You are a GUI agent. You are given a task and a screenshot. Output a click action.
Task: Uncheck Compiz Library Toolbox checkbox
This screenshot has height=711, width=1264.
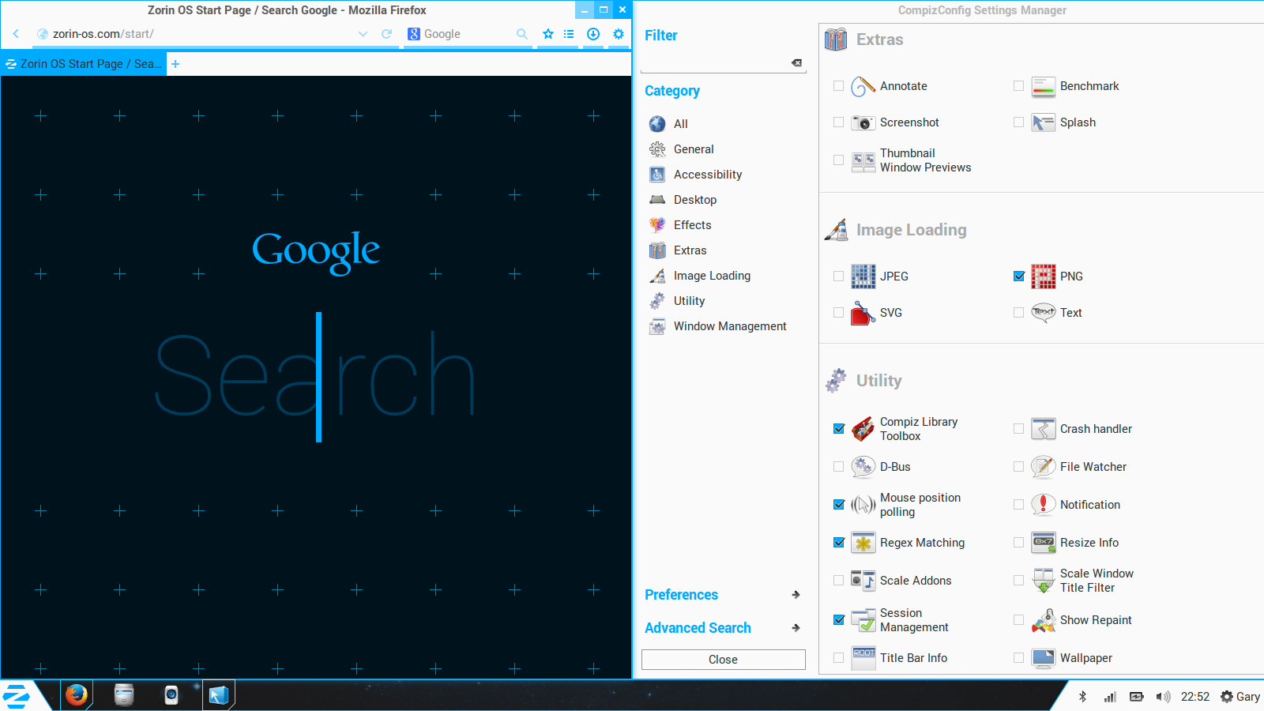point(838,429)
